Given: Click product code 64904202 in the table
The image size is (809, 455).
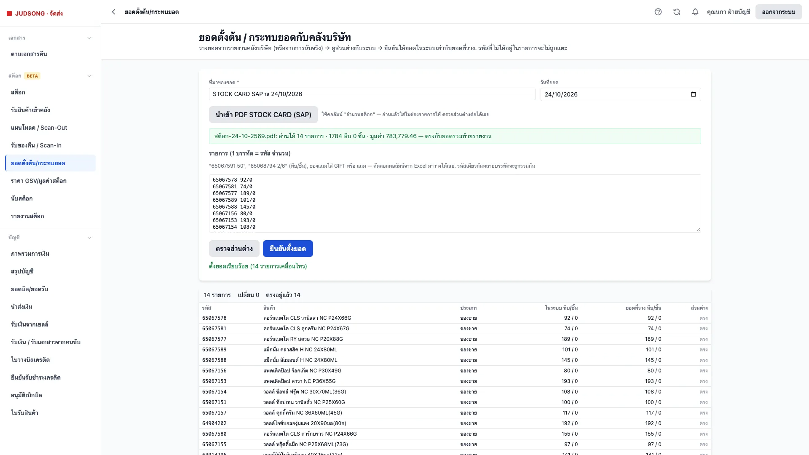Looking at the screenshot, I should tap(214, 423).
